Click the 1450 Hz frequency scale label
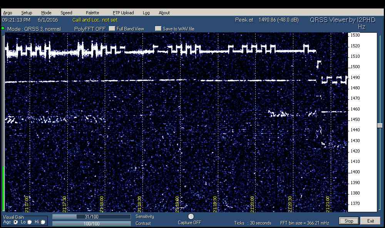 pyautogui.click(x=355, y=120)
